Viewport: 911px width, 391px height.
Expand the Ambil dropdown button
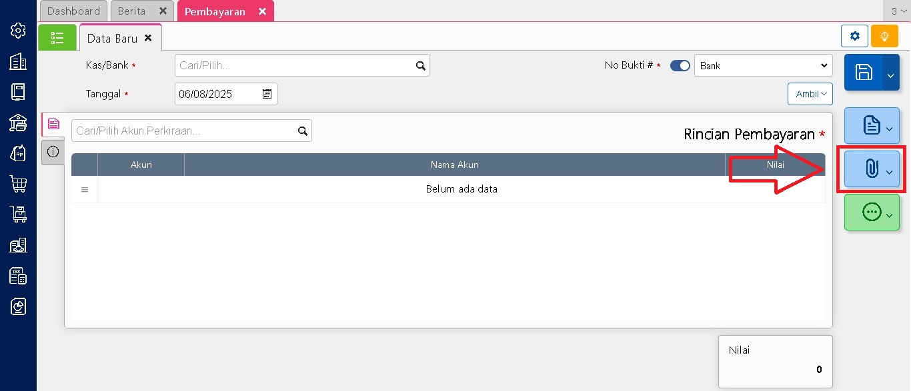[x=810, y=94]
